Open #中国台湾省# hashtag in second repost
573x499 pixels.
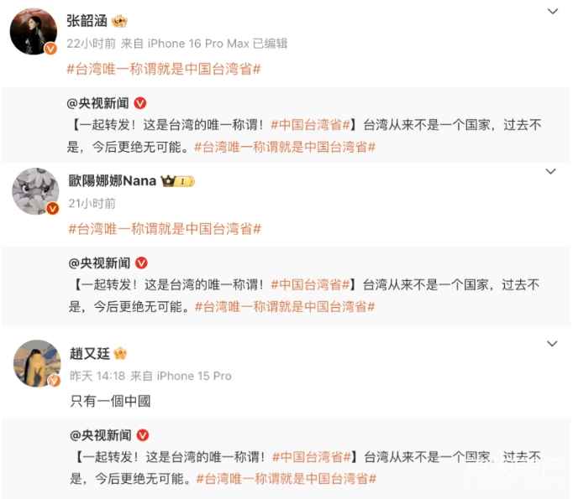click(311, 284)
